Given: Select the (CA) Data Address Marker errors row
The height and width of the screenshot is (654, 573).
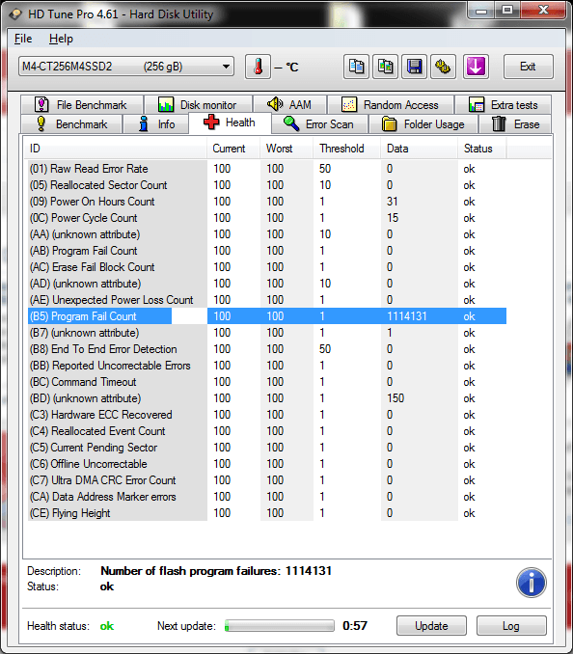Looking at the screenshot, I should pyautogui.click(x=267, y=497).
